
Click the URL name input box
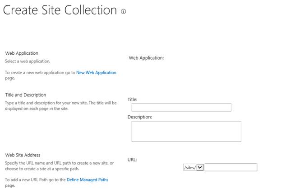pos(231,167)
